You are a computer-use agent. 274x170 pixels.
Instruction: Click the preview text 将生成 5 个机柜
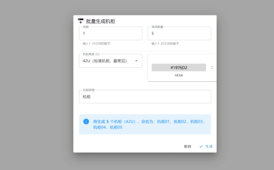tap(107, 121)
